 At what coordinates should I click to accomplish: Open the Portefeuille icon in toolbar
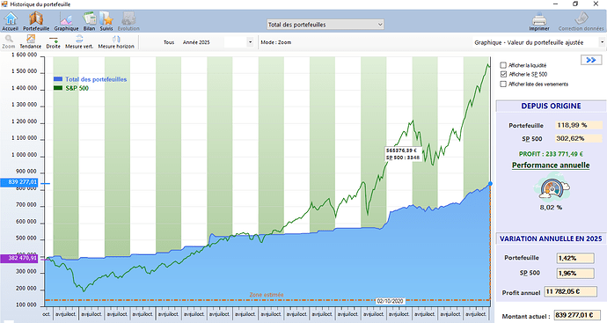pyautogui.click(x=36, y=21)
